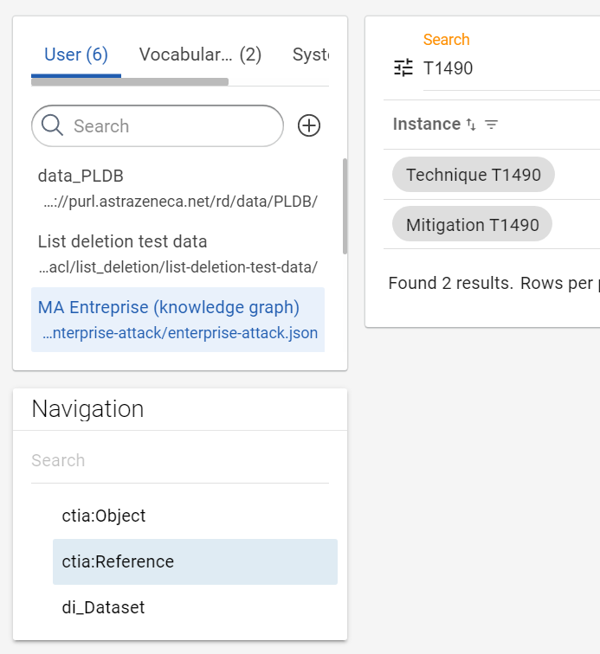Screen dimensions: 600x654
Task: Focus the Navigation search field
Action: click(x=179, y=460)
